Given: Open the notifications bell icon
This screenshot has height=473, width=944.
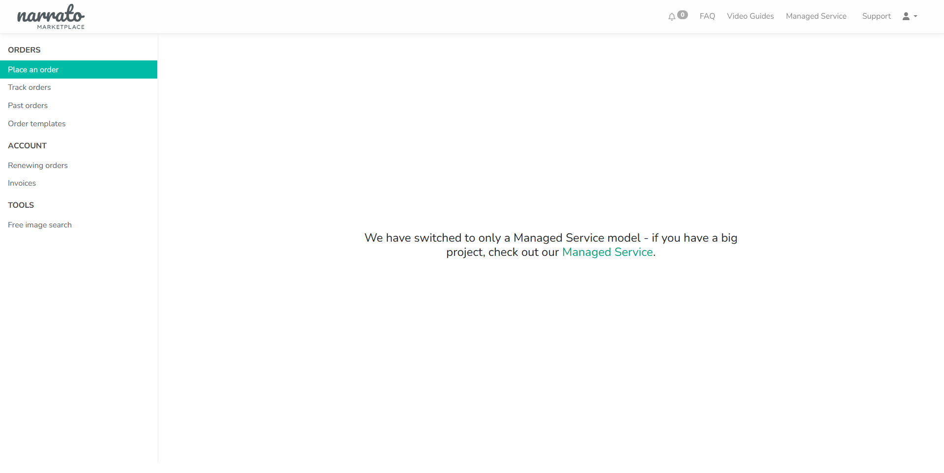Looking at the screenshot, I should click(x=671, y=17).
